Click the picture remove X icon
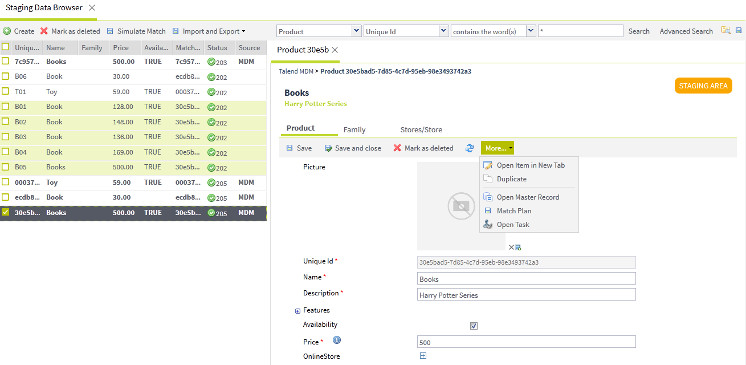 (511, 247)
